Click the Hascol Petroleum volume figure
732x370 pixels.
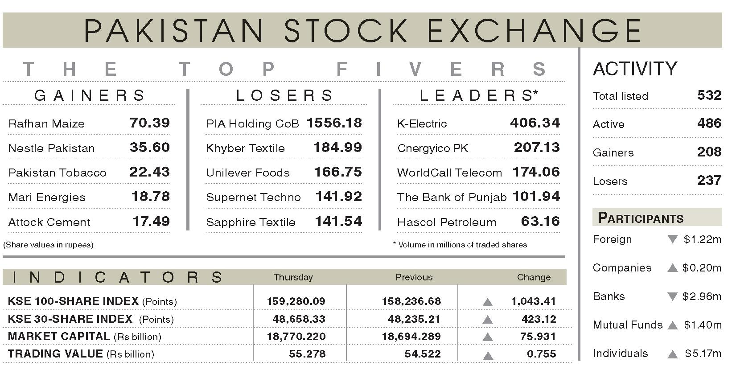(x=540, y=221)
